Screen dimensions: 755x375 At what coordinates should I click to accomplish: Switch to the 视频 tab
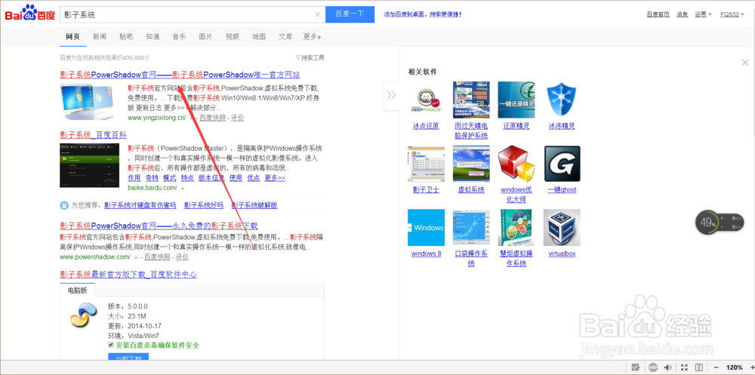click(233, 36)
